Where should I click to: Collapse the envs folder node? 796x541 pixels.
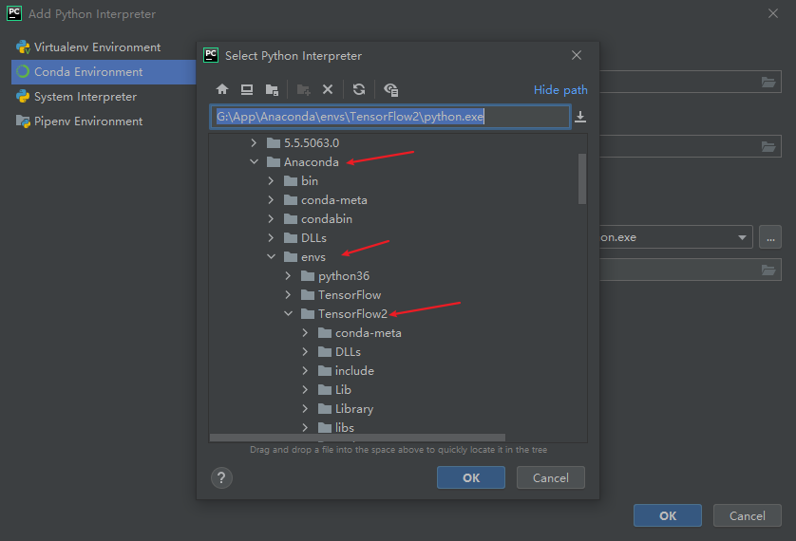tap(271, 257)
